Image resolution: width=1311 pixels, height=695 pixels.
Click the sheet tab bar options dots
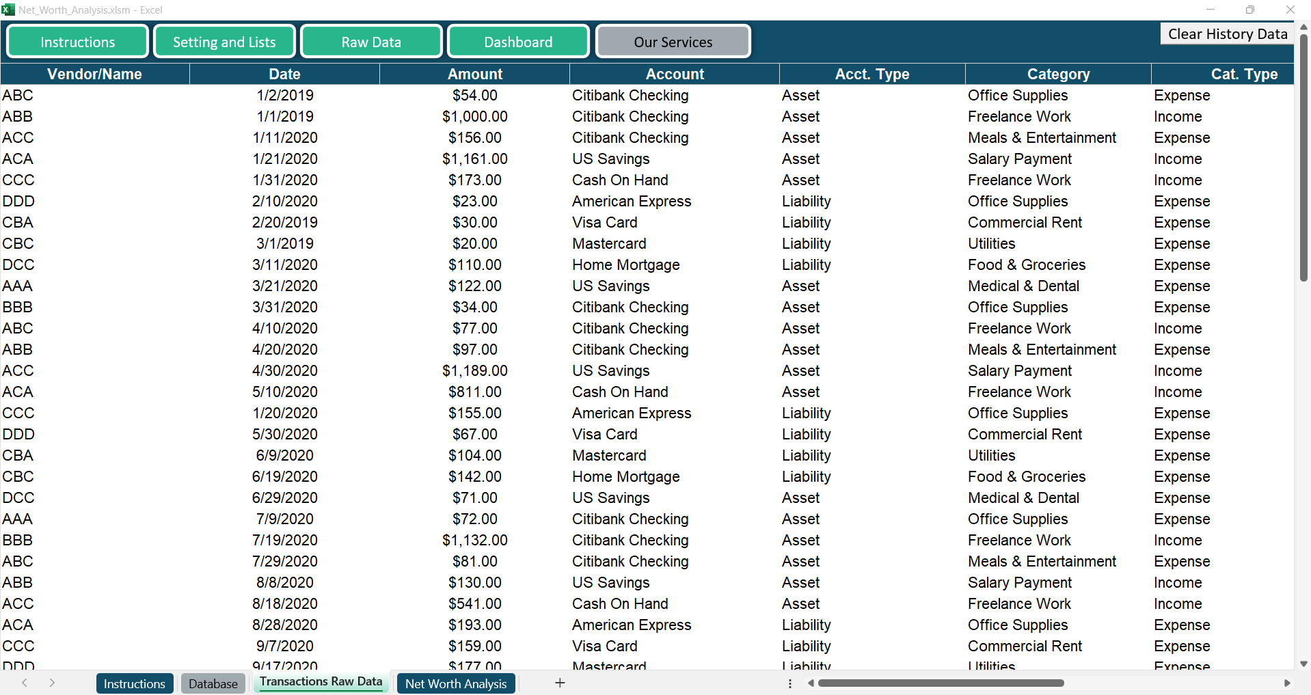pyautogui.click(x=790, y=683)
